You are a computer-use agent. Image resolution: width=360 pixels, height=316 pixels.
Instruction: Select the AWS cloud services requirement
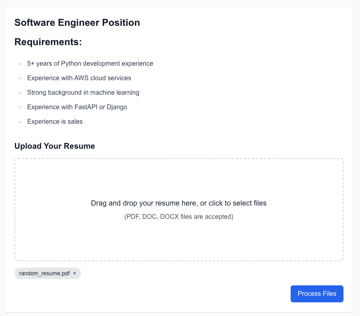79,78
